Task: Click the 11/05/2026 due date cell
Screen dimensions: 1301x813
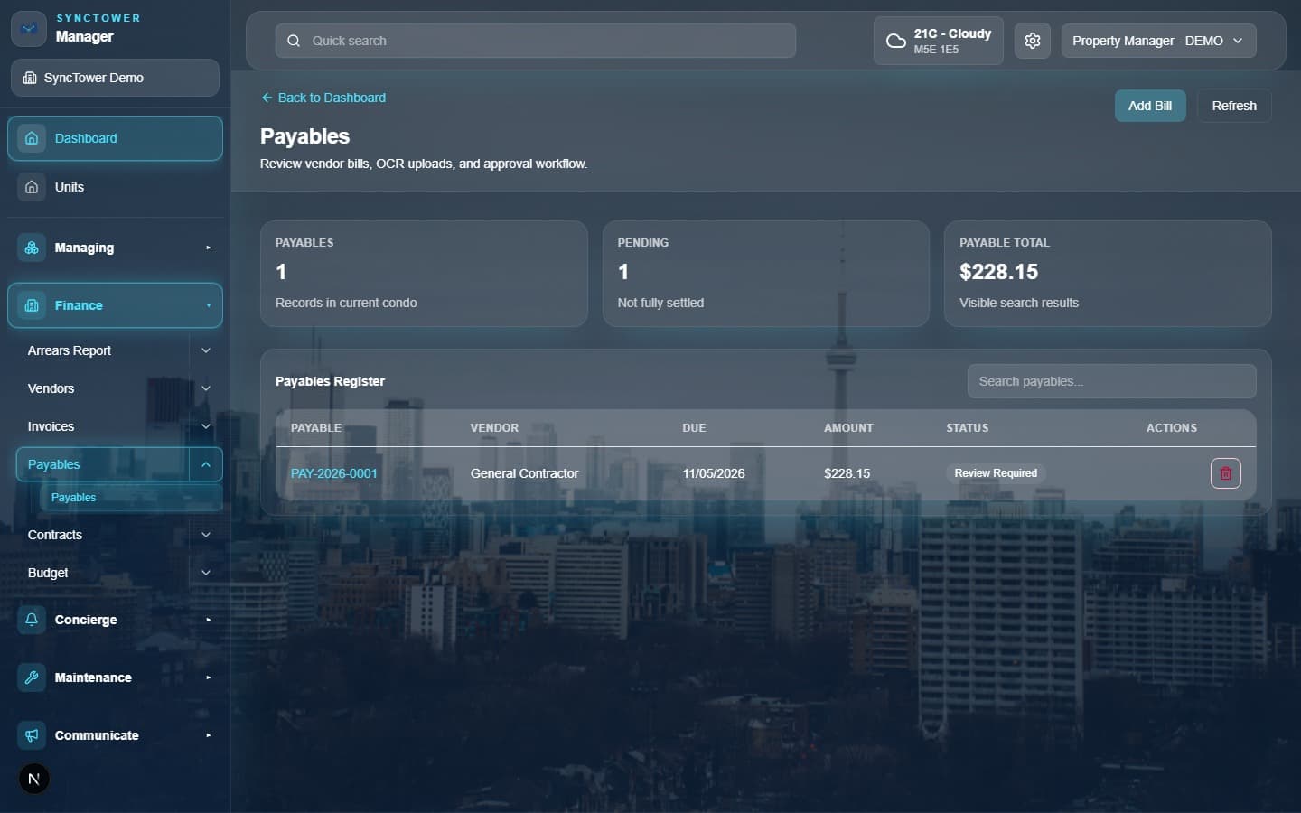Action: click(714, 473)
